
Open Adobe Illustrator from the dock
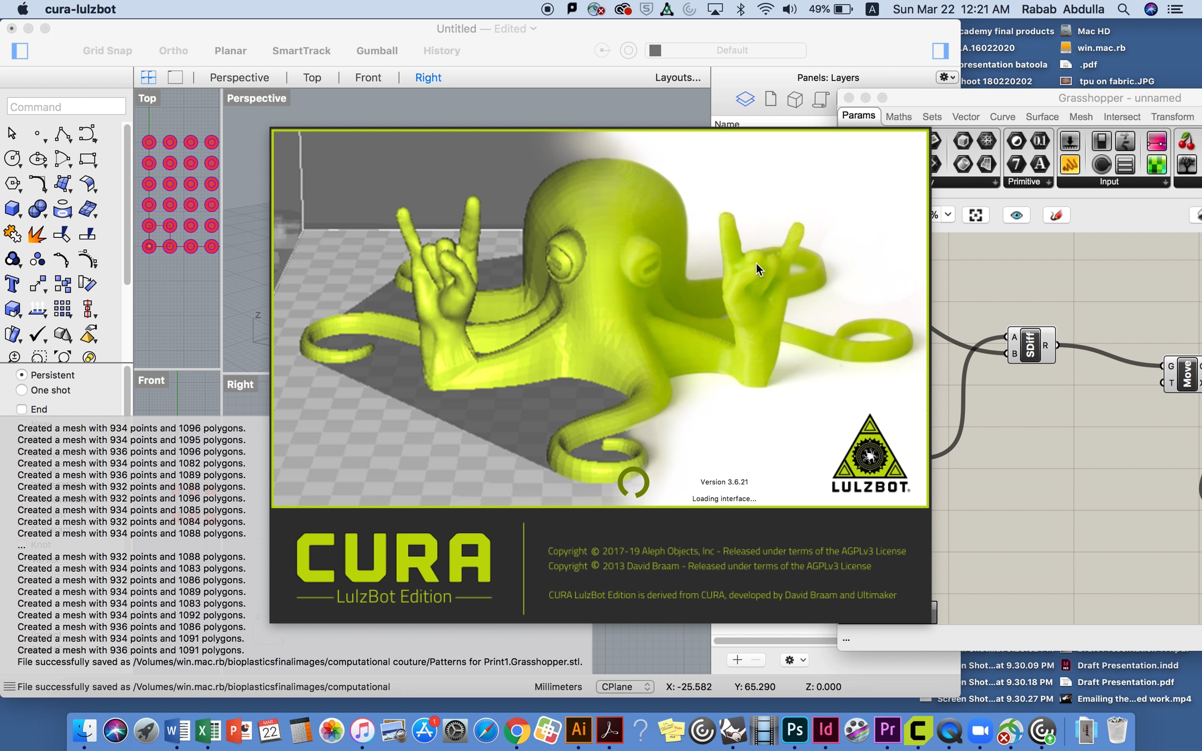579,730
